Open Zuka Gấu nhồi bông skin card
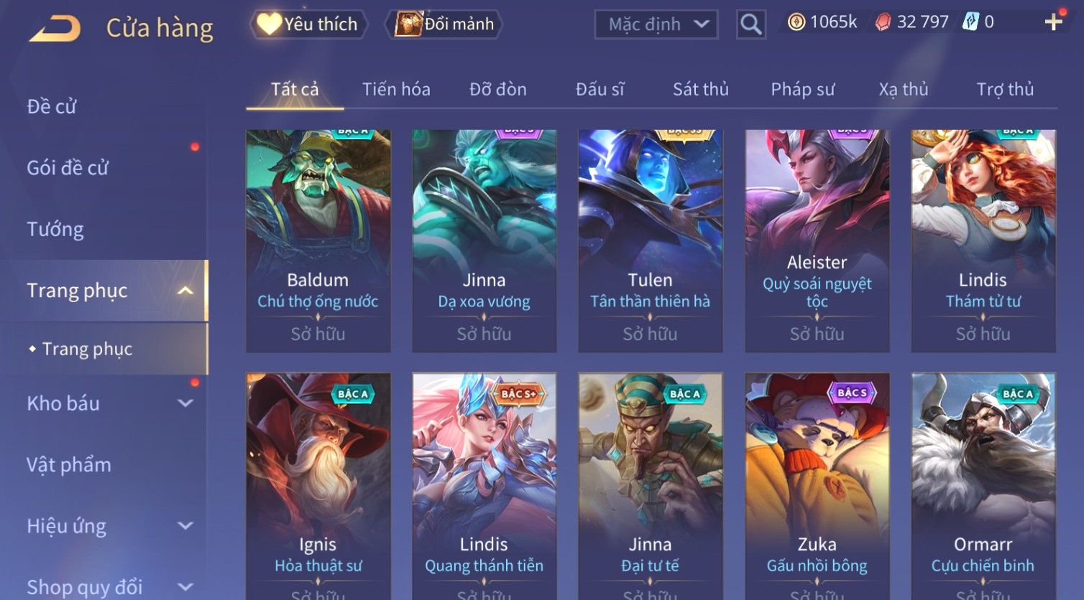1084x600 pixels. pos(817,486)
